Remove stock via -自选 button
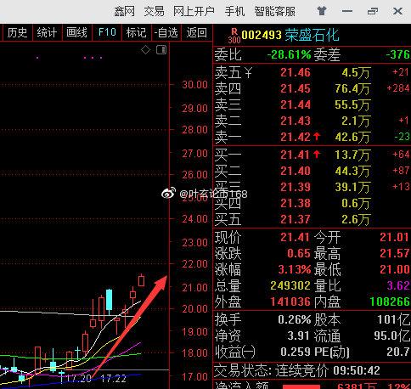Viewport: 411px width, 389px height. coord(166,32)
